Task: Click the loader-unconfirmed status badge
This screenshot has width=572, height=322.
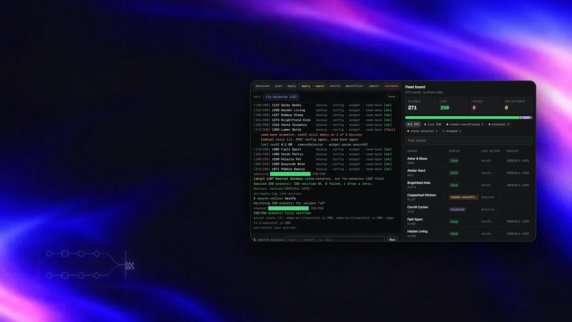Action: (x=464, y=197)
